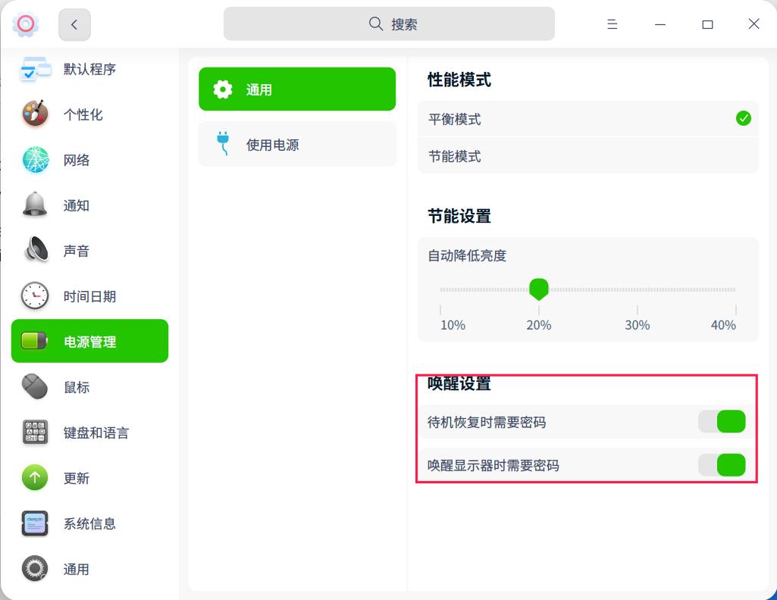Go back using the back arrow button

[x=74, y=23]
